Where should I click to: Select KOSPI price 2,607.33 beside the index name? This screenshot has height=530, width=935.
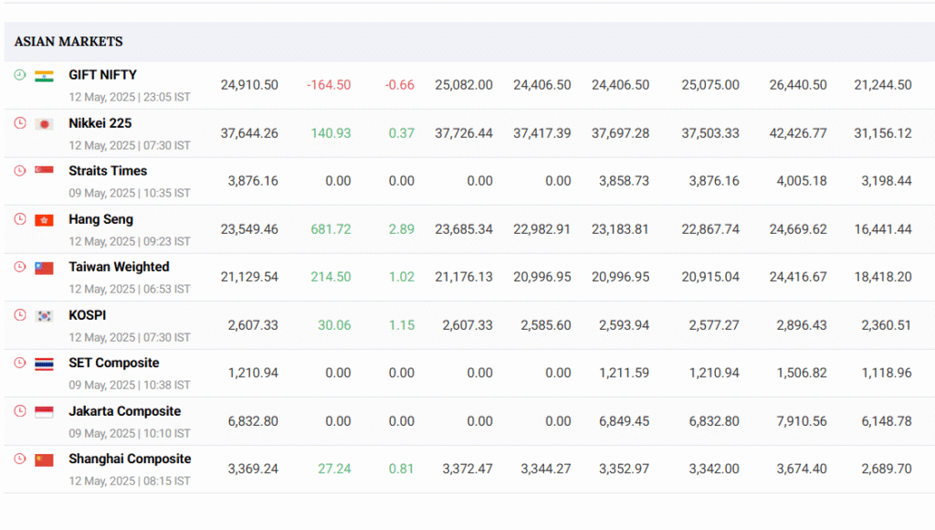253,325
